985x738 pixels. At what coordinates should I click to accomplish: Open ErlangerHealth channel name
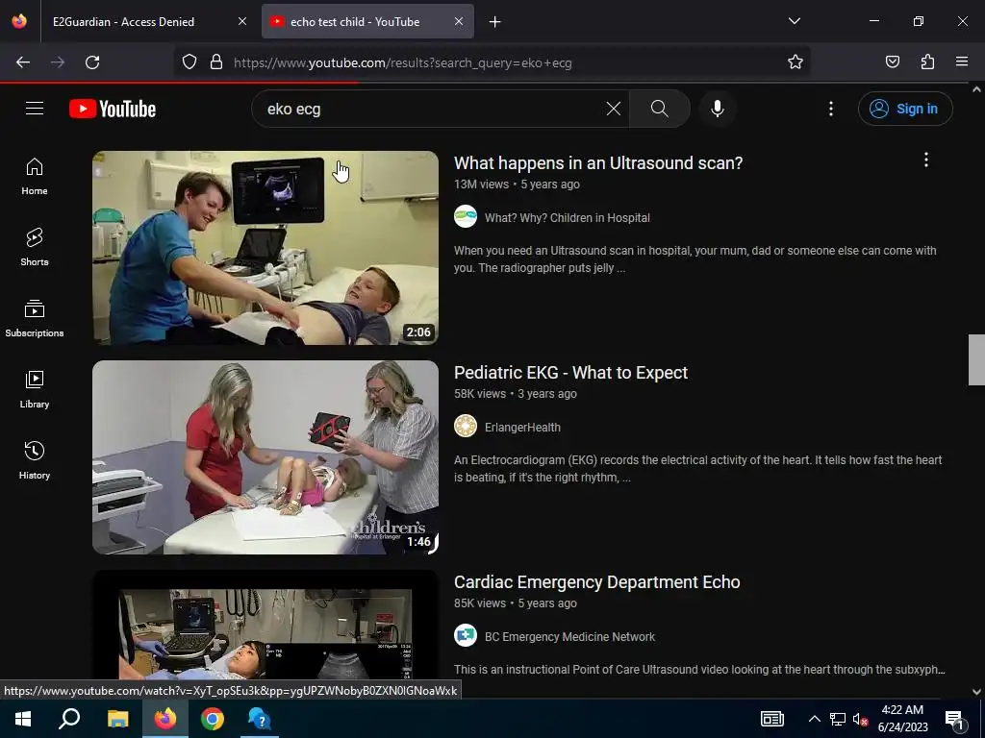pyautogui.click(x=522, y=428)
